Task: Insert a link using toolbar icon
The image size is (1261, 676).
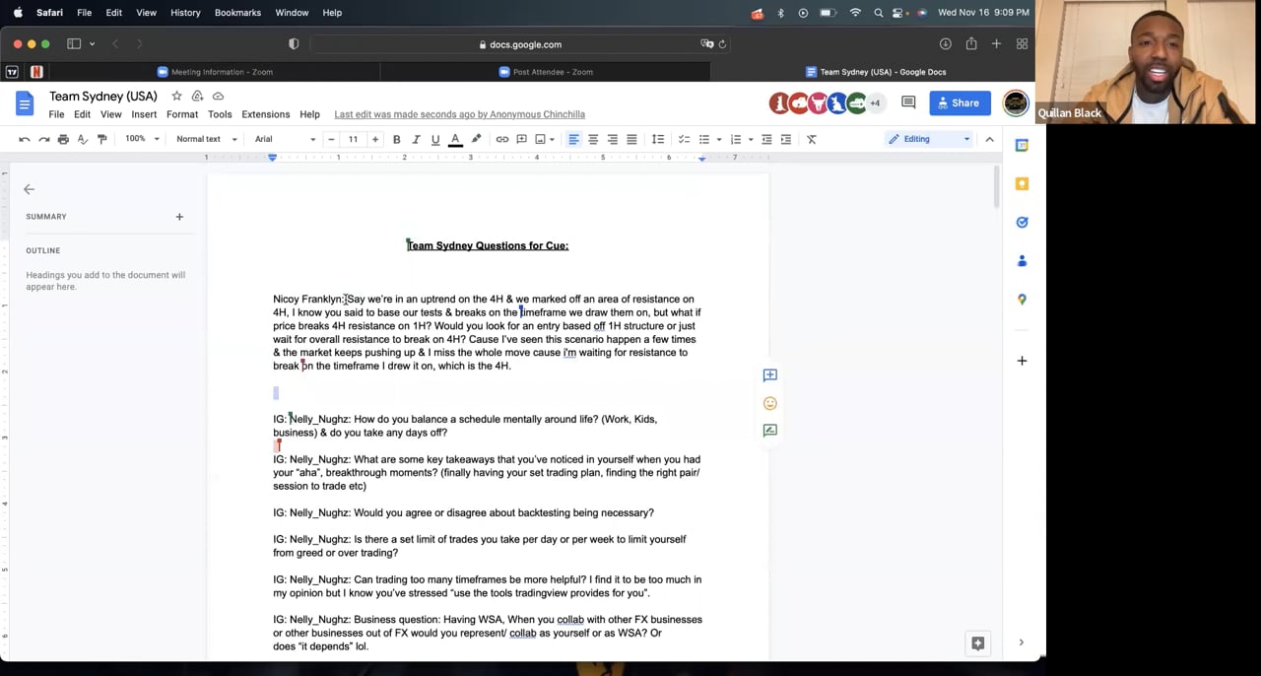Action: tap(502, 139)
